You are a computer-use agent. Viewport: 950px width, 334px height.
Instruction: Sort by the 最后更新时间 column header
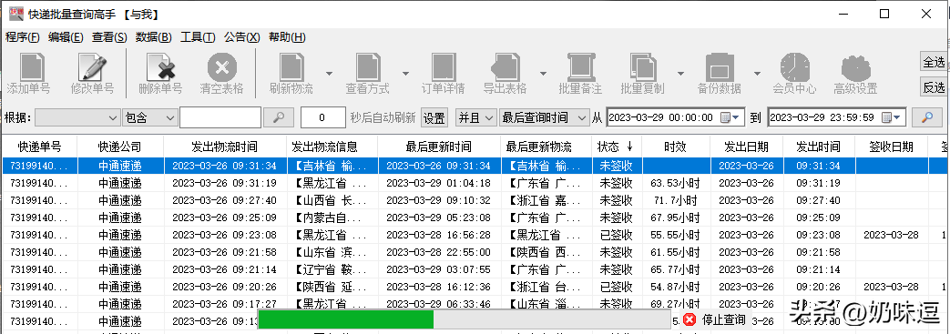[x=439, y=147]
